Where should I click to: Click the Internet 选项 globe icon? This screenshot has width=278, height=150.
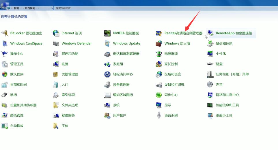tap(56, 33)
